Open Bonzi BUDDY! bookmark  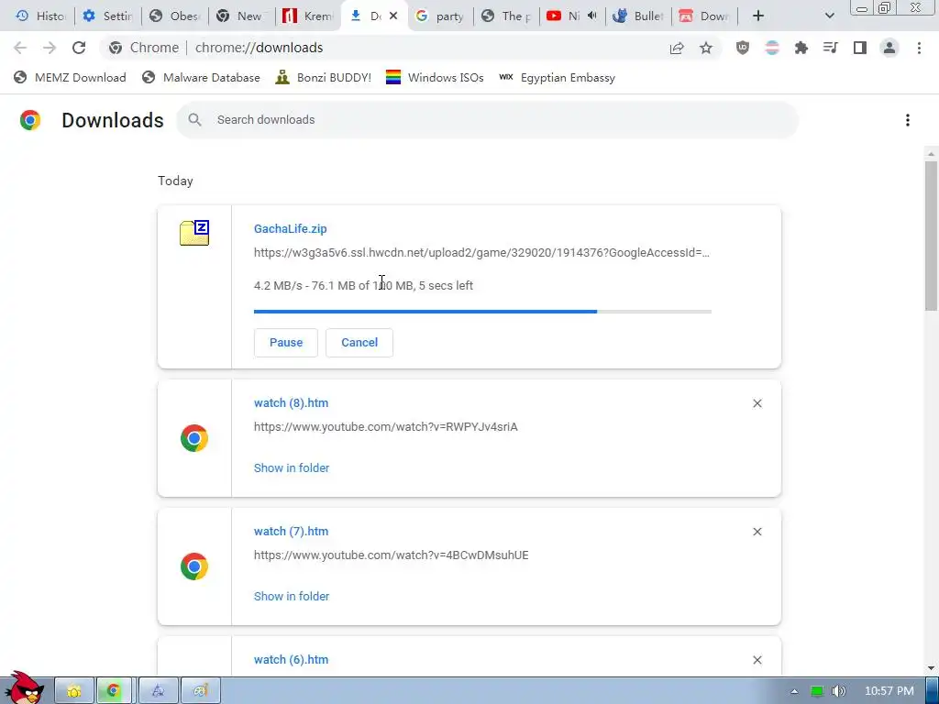(x=324, y=78)
